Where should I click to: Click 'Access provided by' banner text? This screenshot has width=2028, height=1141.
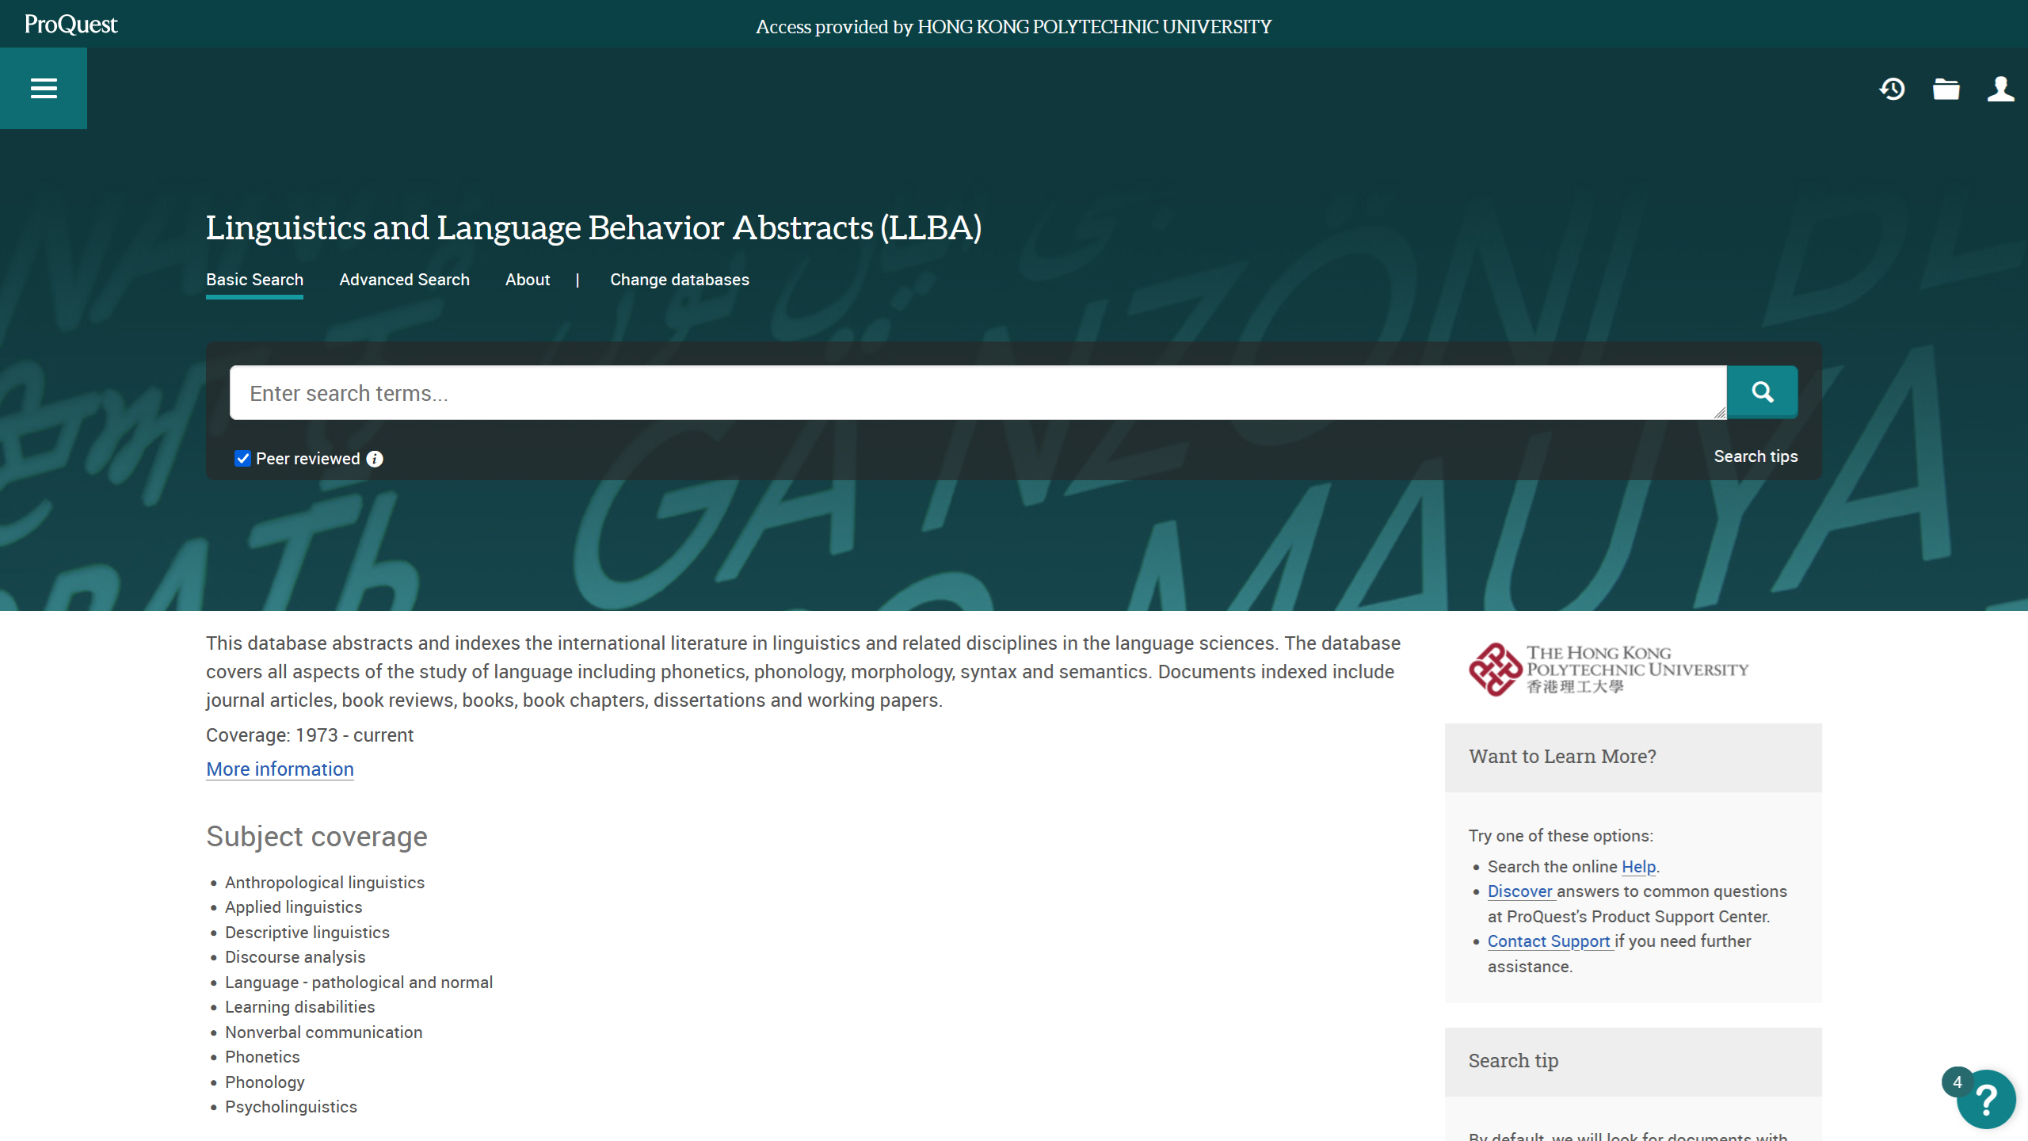click(x=1013, y=27)
